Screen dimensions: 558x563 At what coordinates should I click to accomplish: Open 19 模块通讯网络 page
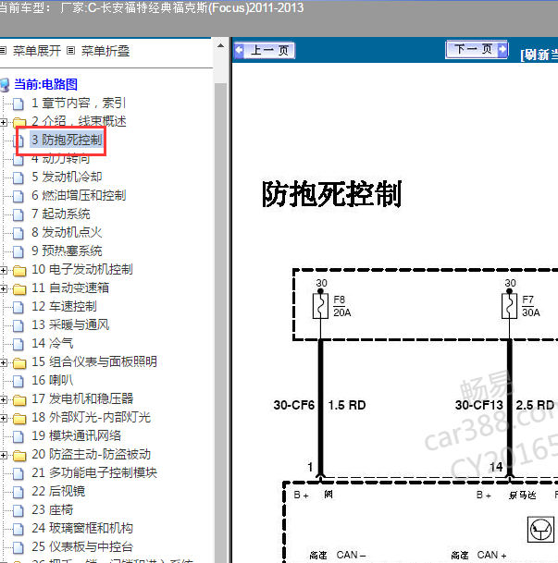[76, 436]
